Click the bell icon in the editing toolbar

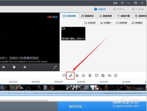[x=83, y=76]
